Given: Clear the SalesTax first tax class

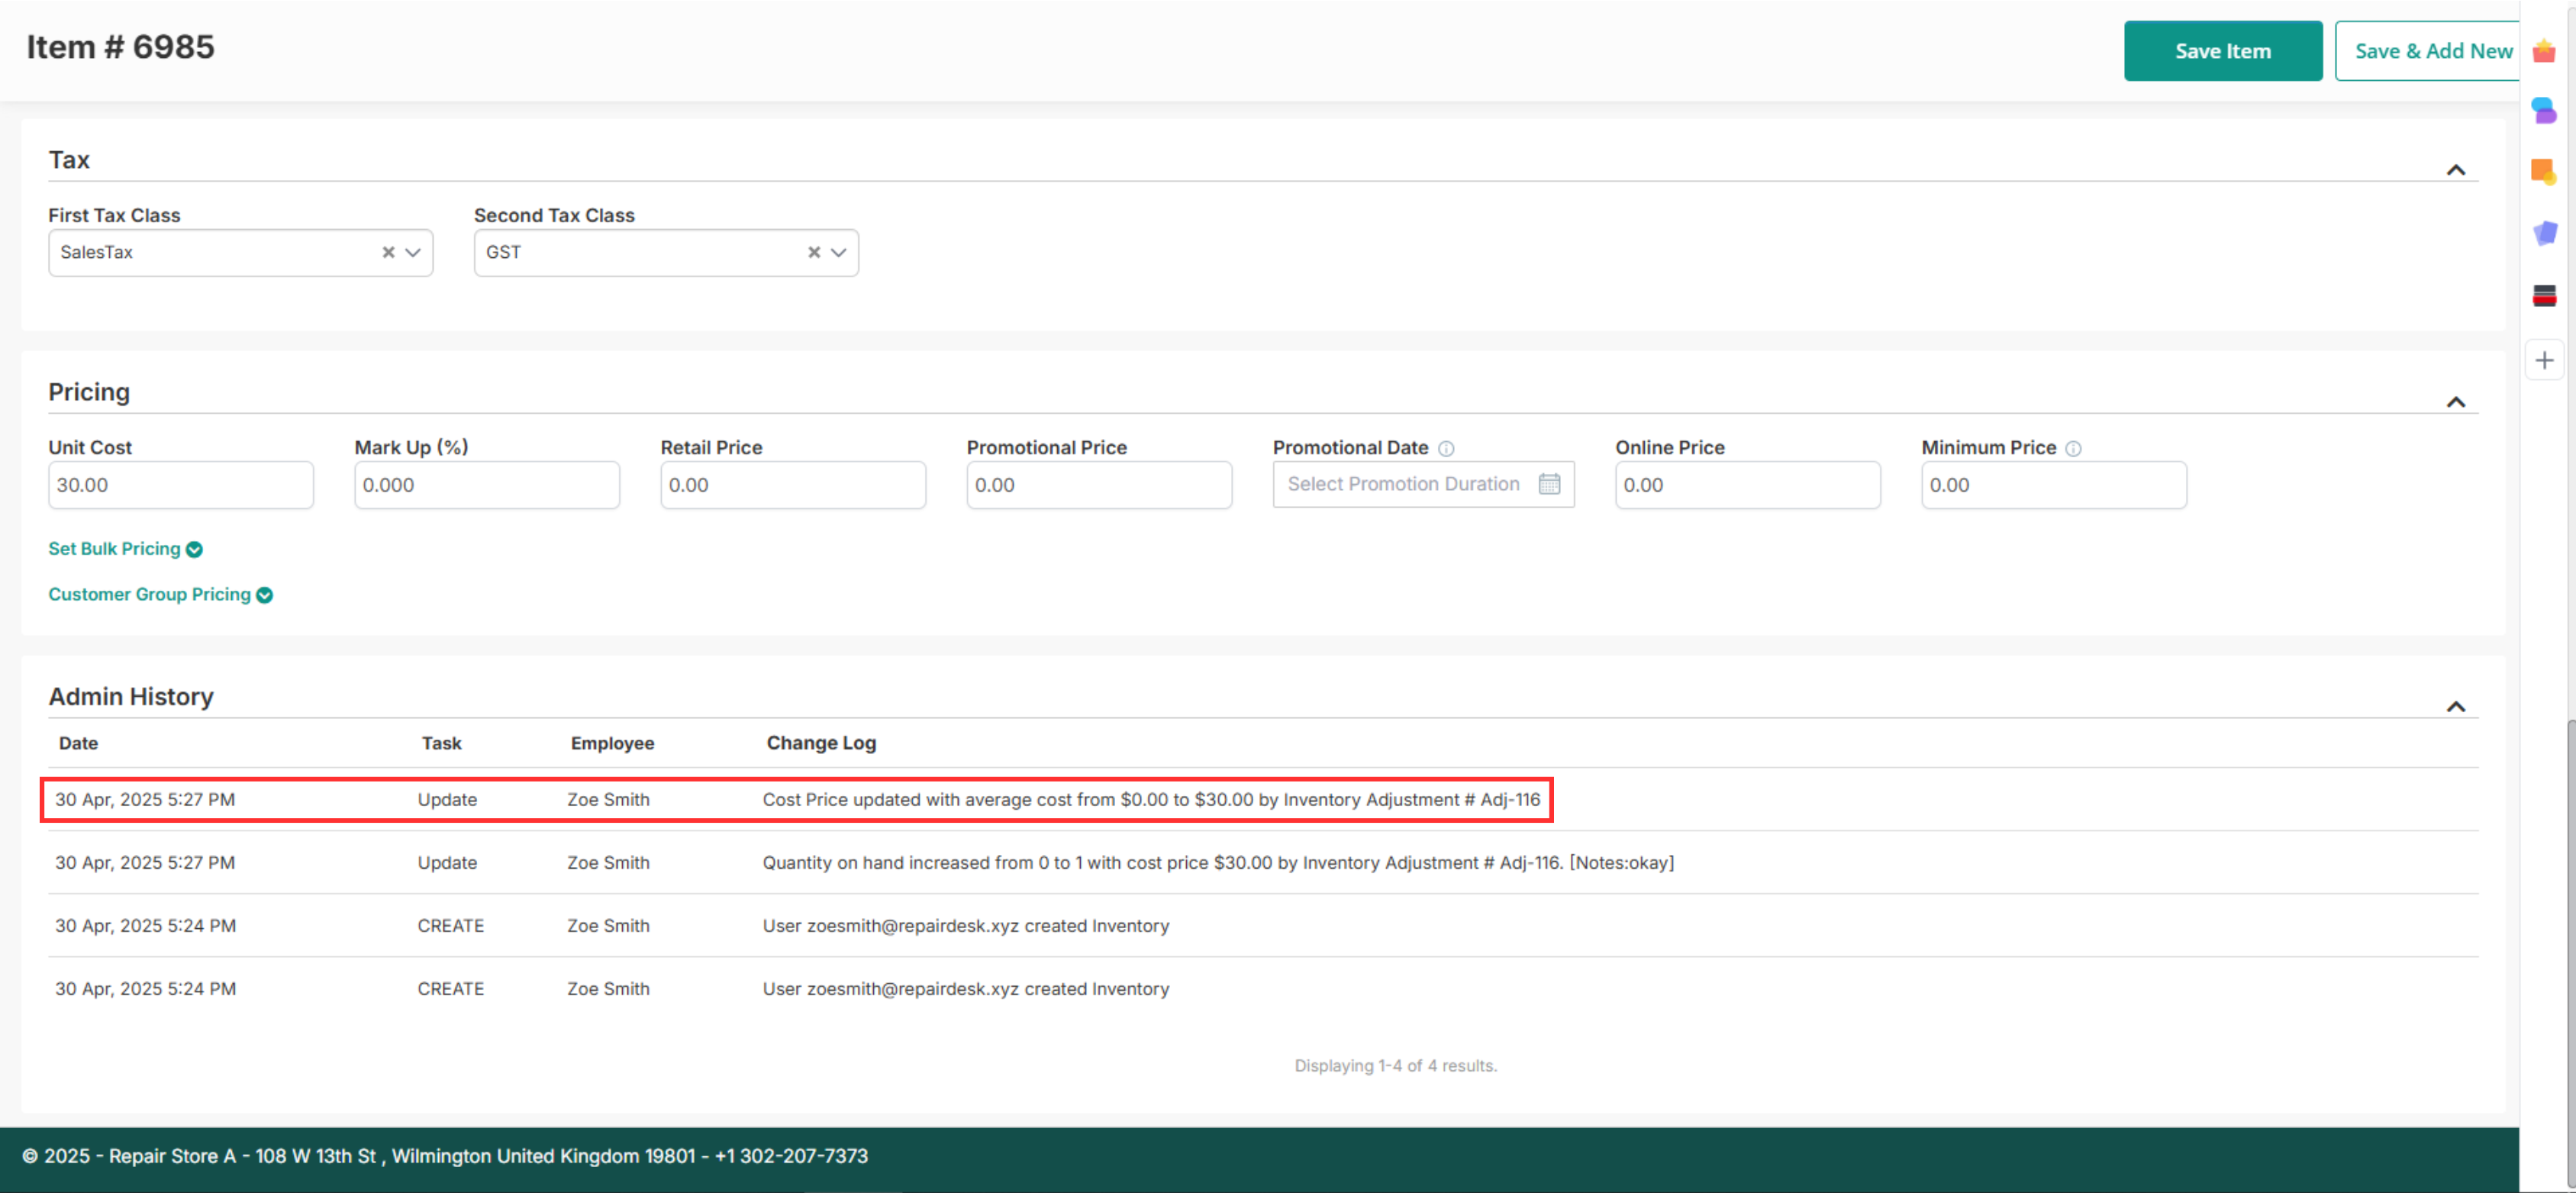Looking at the screenshot, I should [x=388, y=253].
